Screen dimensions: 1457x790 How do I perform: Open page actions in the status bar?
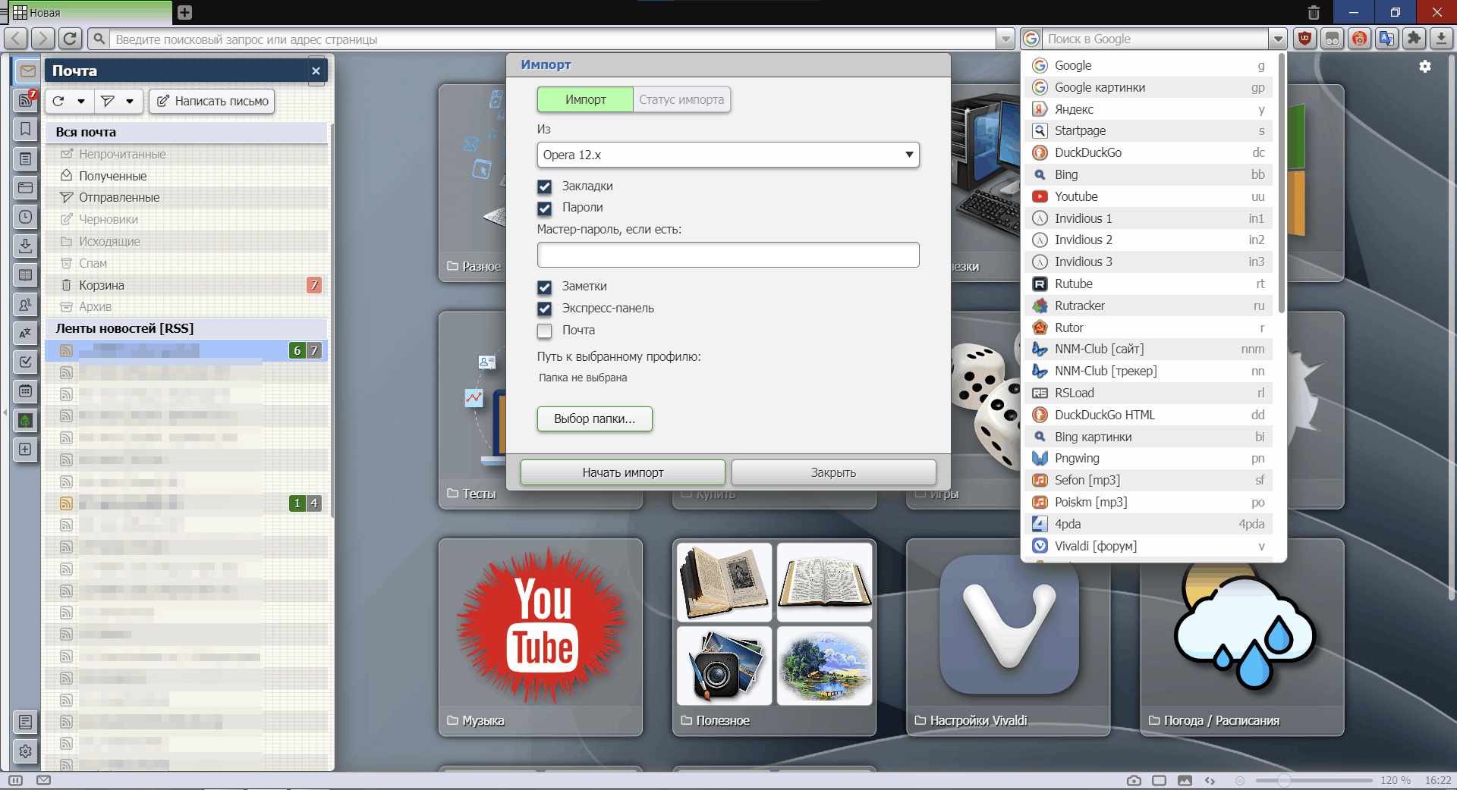1210,780
